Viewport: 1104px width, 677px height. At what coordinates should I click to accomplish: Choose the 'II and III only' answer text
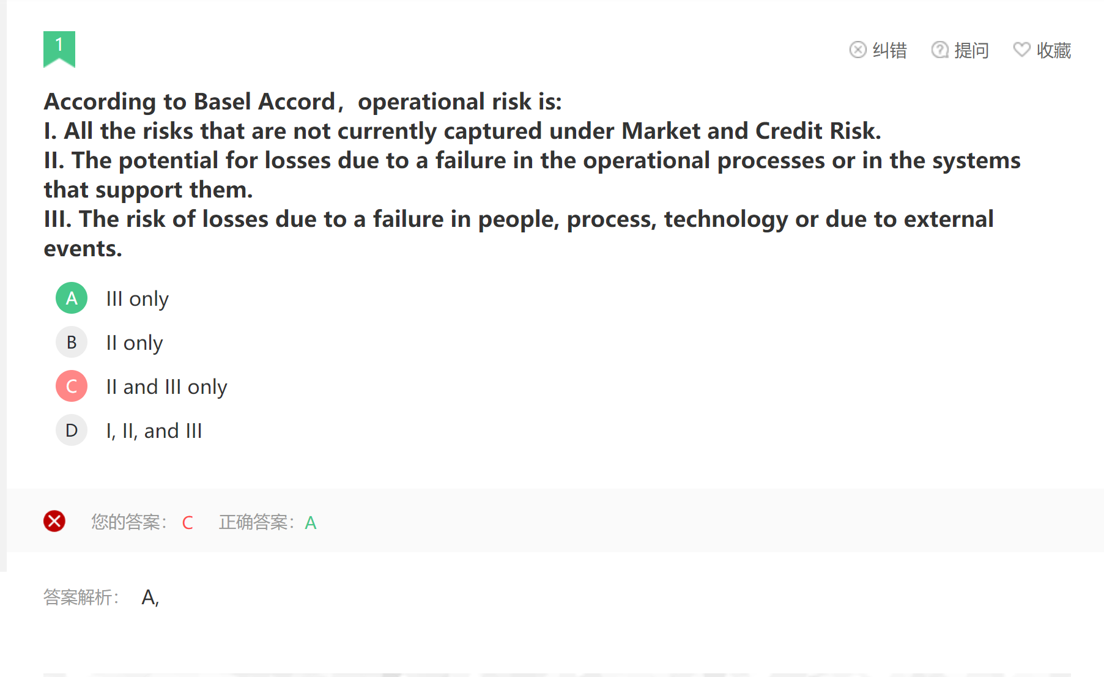coord(166,387)
